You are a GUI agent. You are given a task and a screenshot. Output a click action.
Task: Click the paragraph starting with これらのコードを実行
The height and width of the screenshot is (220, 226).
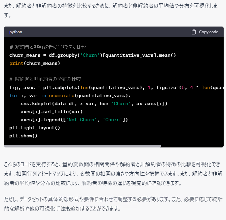point(113,174)
